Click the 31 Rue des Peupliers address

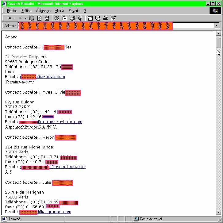point(26,57)
